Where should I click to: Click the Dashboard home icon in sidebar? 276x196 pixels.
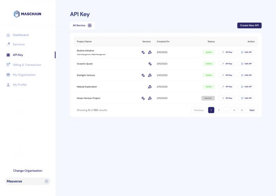(8, 35)
